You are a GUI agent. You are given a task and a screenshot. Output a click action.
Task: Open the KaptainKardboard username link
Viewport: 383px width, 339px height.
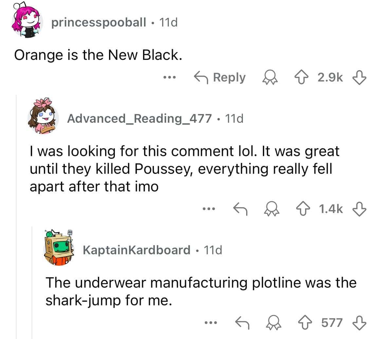136,250
